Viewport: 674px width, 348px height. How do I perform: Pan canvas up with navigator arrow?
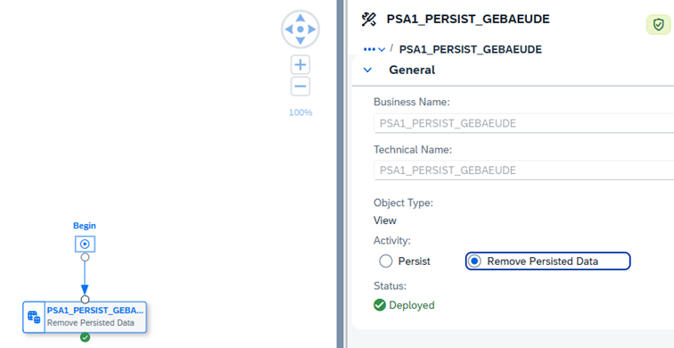300,18
